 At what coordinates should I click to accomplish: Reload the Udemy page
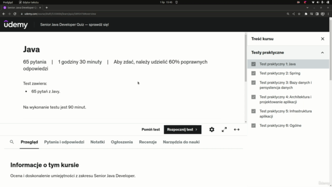15,14
